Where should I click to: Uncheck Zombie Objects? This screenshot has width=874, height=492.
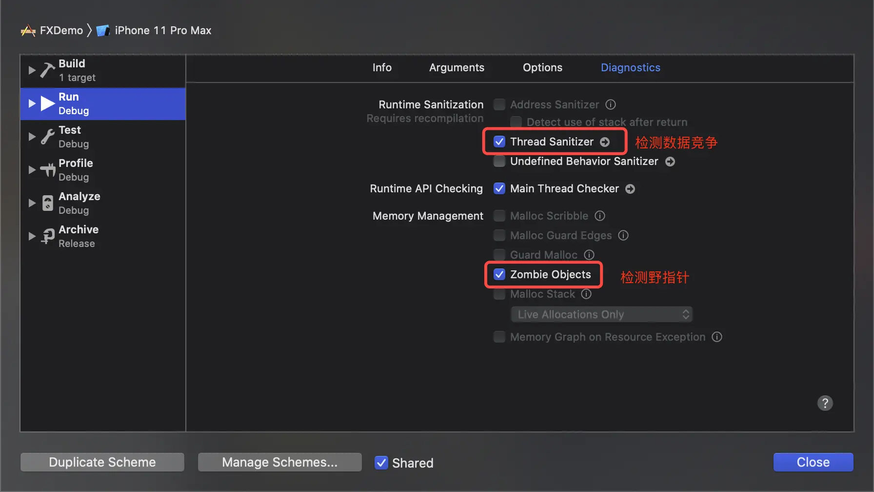499,274
